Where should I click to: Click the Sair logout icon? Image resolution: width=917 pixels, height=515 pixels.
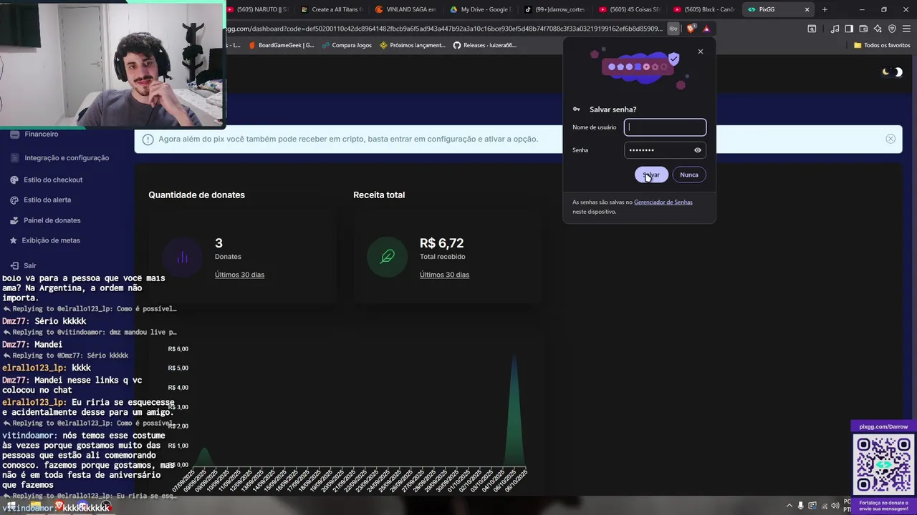(14, 265)
